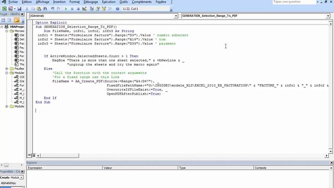Select the 'COI' module in the tree
The image size is (334, 188).
pos(19,77)
